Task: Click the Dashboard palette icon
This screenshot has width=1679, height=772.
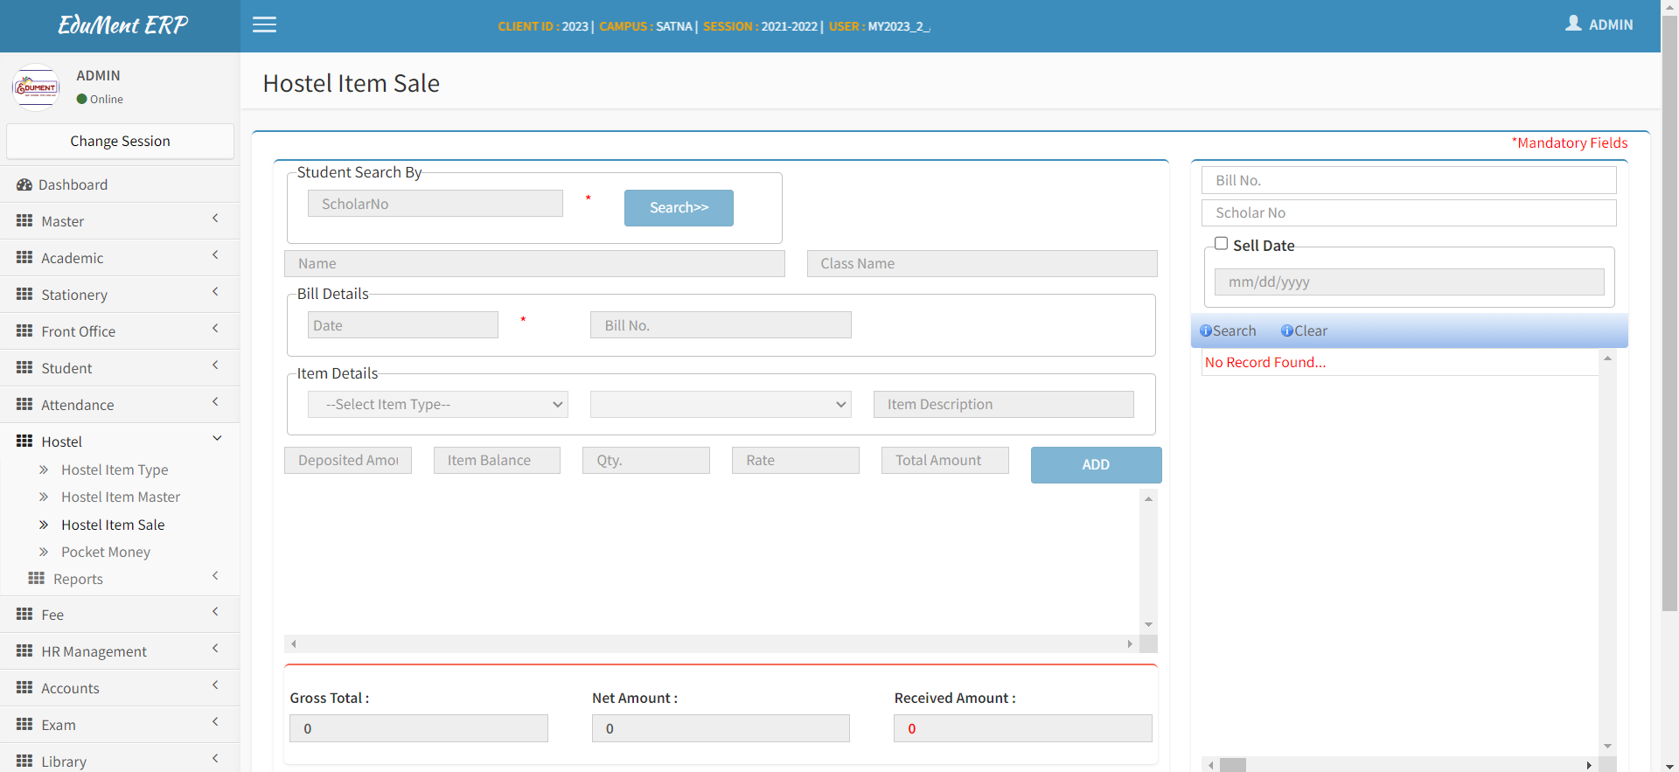Action: click(24, 184)
